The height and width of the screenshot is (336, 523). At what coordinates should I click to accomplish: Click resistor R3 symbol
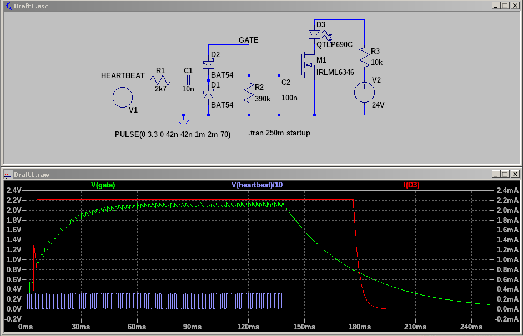tap(364, 57)
